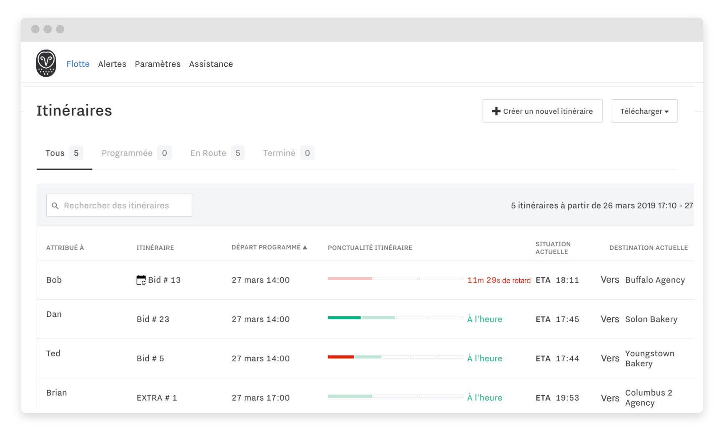Click the EXTRA # 1 itinerary link
Image resolution: width=724 pixels, height=446 pixels.
click(157, 398)
